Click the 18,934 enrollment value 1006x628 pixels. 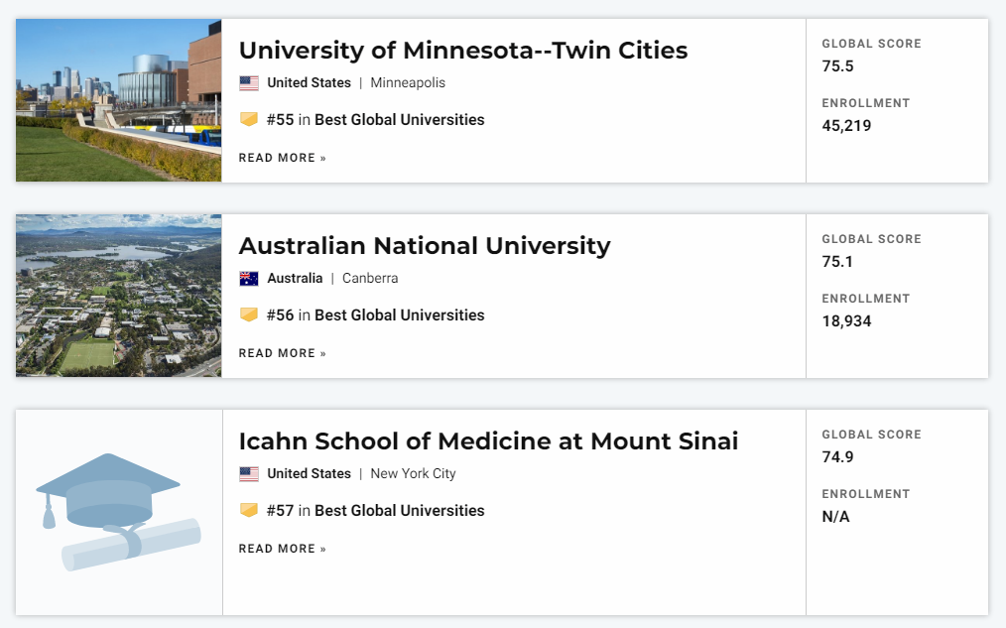pos(847,321)
